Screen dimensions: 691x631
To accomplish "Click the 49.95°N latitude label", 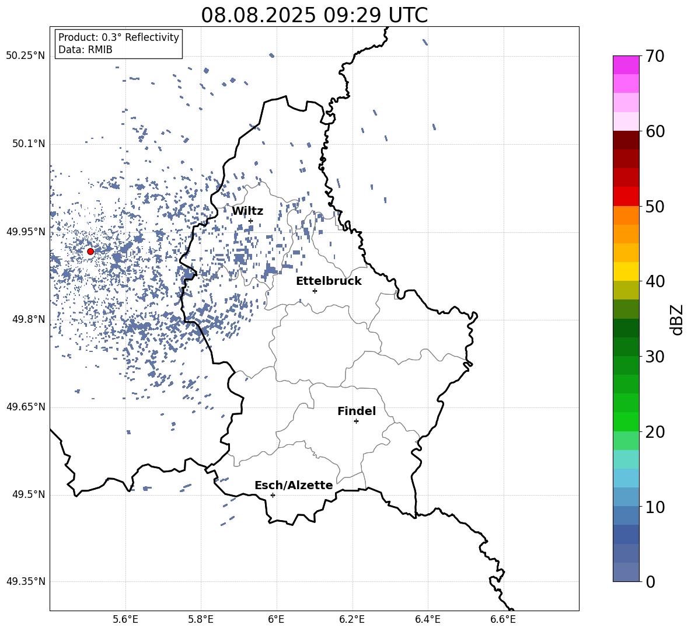I will [x=26, y=232].
